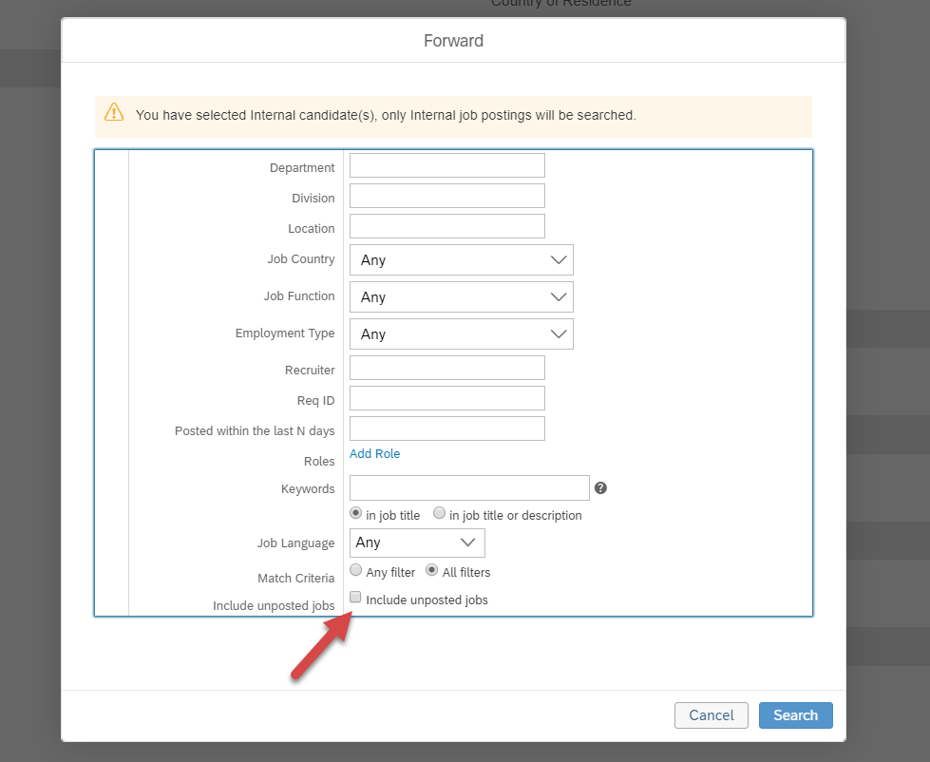Click the Search button
The image size is (930, 762).
tap(795, 715)
